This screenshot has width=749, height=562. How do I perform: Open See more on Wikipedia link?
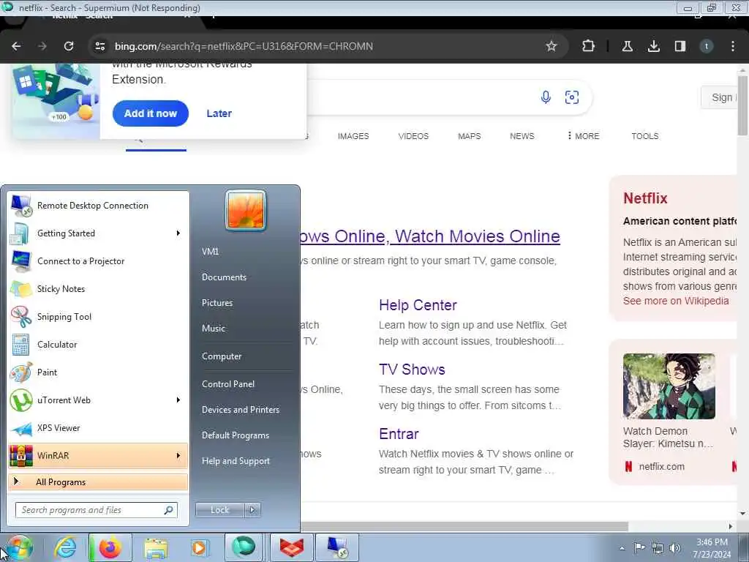[x=676, y=301]
